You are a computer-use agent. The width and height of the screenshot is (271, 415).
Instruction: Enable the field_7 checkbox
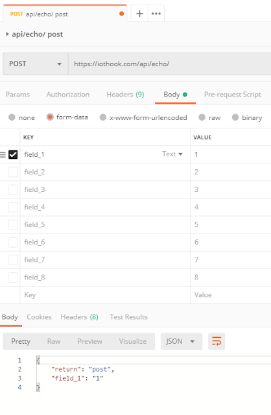[13, 259]
